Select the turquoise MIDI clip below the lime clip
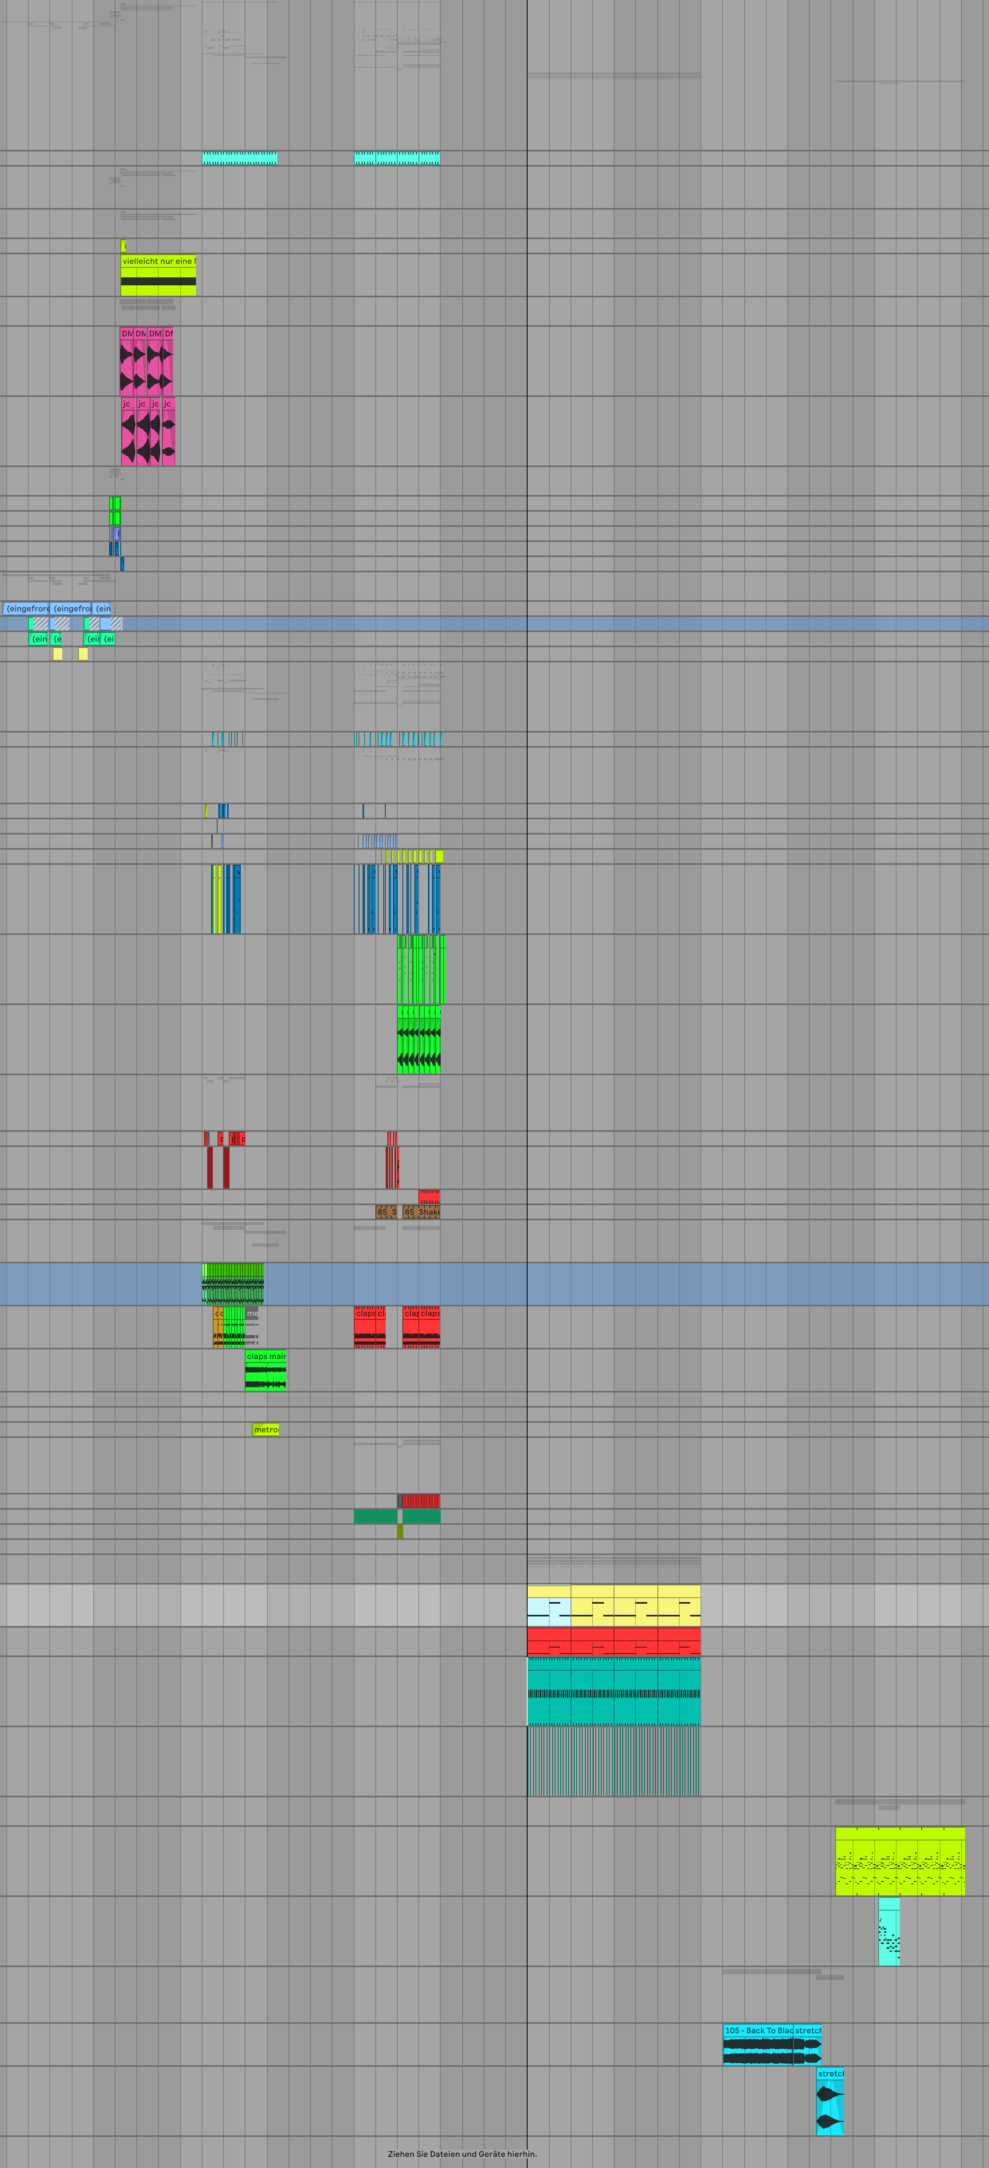 point(889,1932)
